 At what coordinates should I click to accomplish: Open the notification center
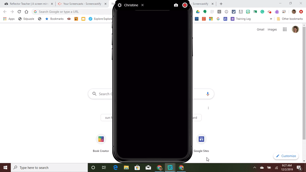299,167
